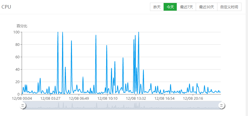248x116 pixels.
Task: Click the chart data zoom overview bar
Action: click(x=122, y=105)
